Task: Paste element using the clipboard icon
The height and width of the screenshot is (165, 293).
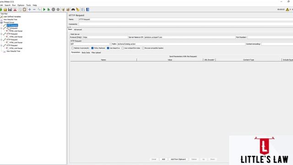Action: click(24, 10)
